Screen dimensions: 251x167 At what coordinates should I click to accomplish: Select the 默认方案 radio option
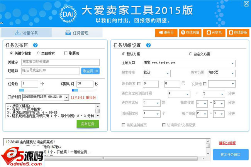click(x=123, y=54)
